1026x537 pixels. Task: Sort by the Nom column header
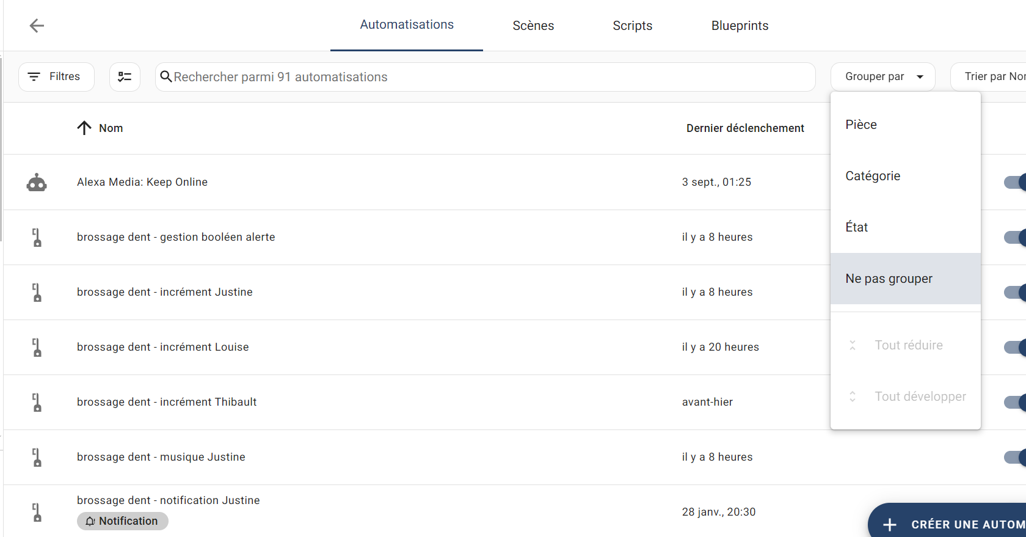[x=111, y=128]
